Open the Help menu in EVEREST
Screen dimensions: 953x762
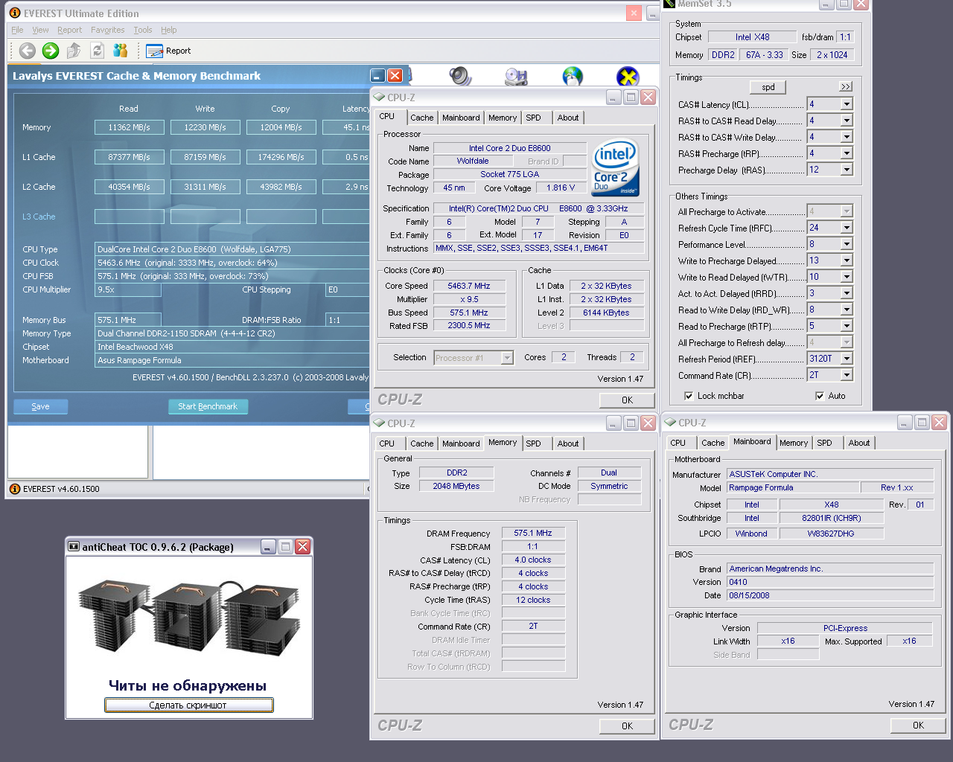169,30
